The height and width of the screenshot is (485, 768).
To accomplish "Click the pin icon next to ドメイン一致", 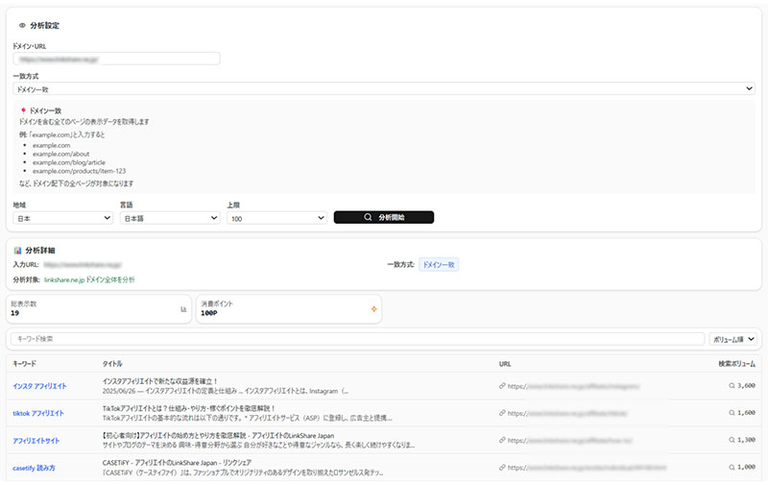I will (23, 111).
